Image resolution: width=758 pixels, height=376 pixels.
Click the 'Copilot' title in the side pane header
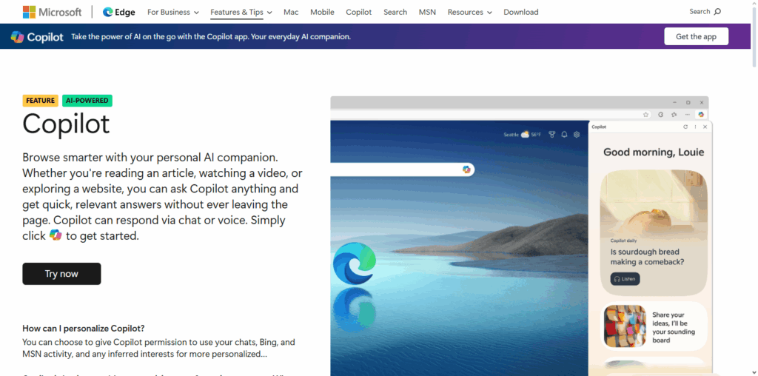[x=599, y=127]
